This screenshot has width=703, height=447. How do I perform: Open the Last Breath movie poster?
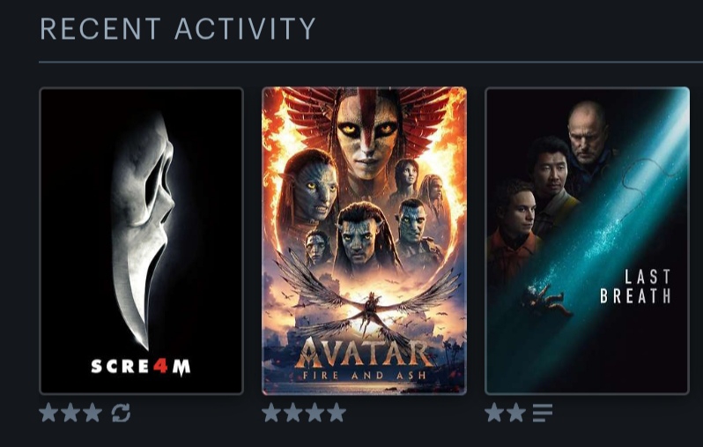coord(587,241)
